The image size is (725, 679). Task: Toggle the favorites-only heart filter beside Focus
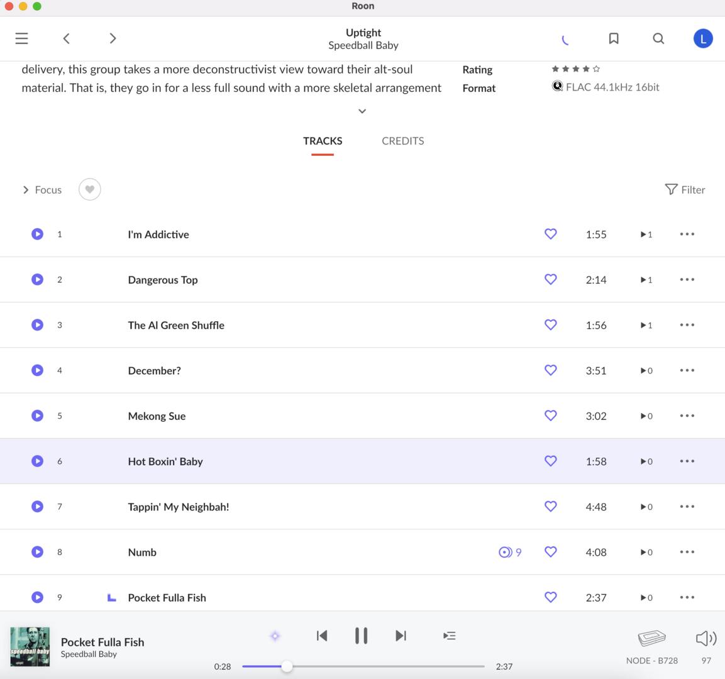tap(90, 189)
